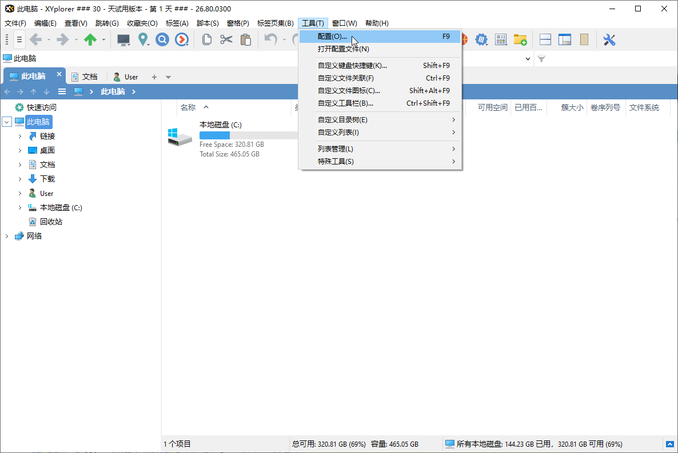The height and width of the screenshot is (453, 678).
Task: Open the 文件(F) menu
Action: pos(15,23)
